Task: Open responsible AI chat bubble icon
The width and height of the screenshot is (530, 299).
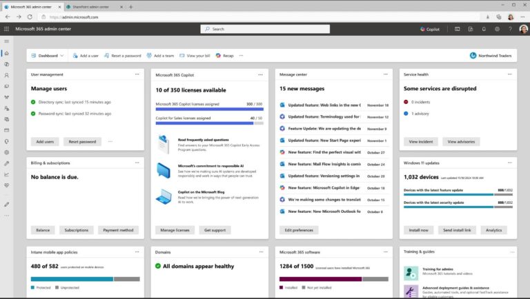Action: pos(164,170)
